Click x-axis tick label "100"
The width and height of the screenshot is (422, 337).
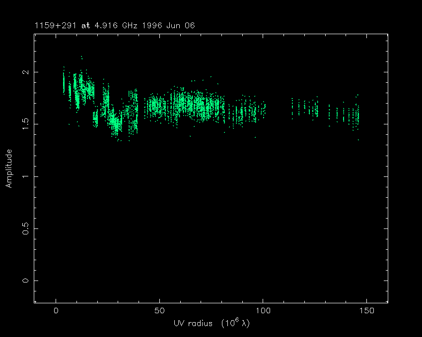pos(263,311)
